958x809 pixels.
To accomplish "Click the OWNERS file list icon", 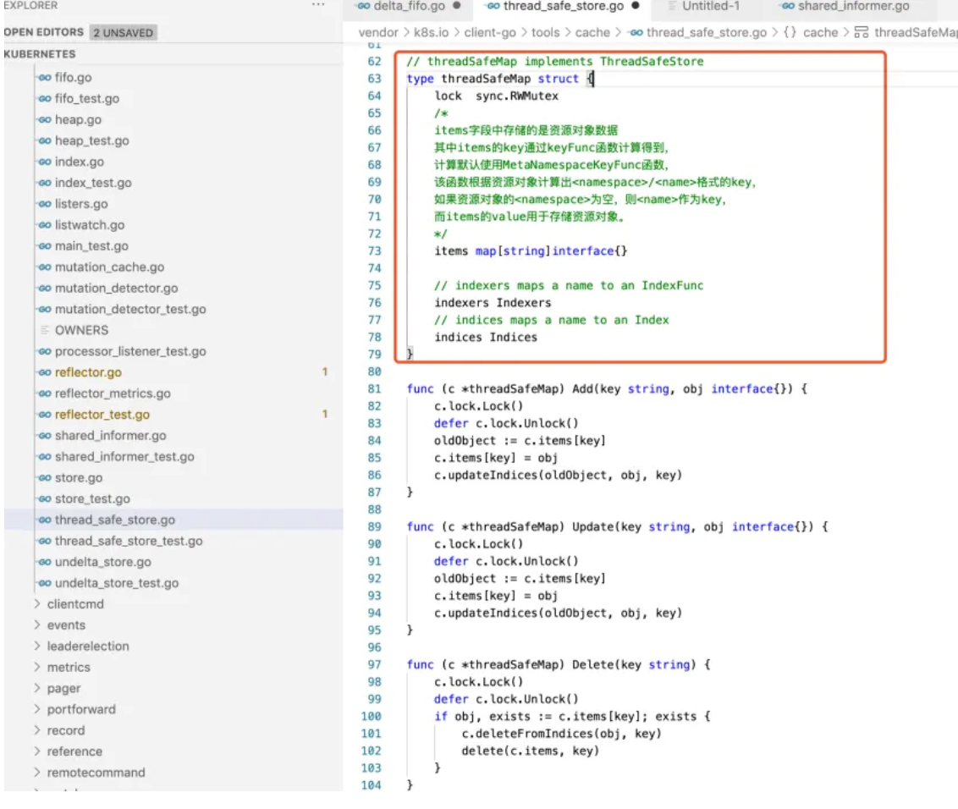I will click(x=45, y=331).
